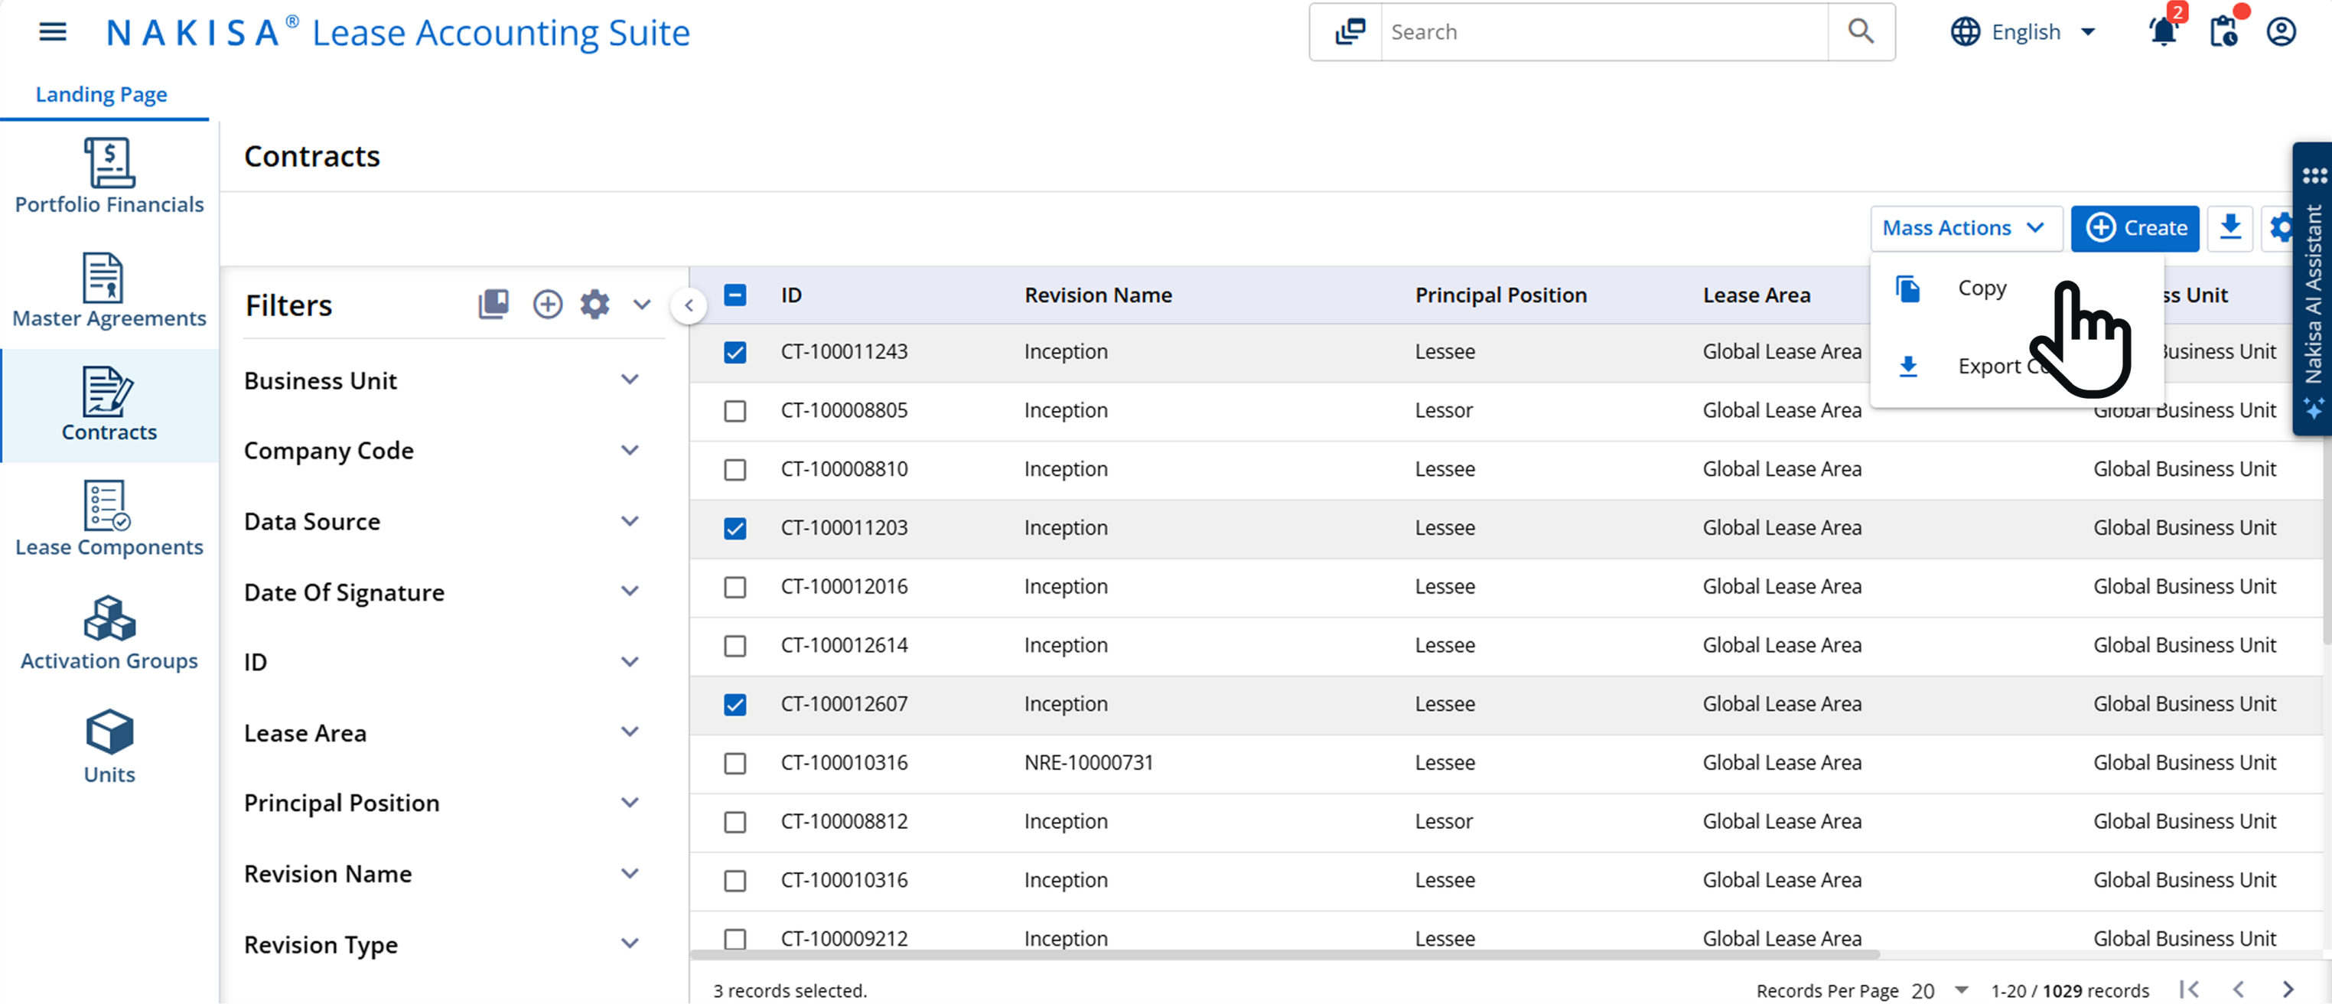Click the notification bell icon
The width and height of the screenshot is (2332, 1004).
tap(2164, 31)
